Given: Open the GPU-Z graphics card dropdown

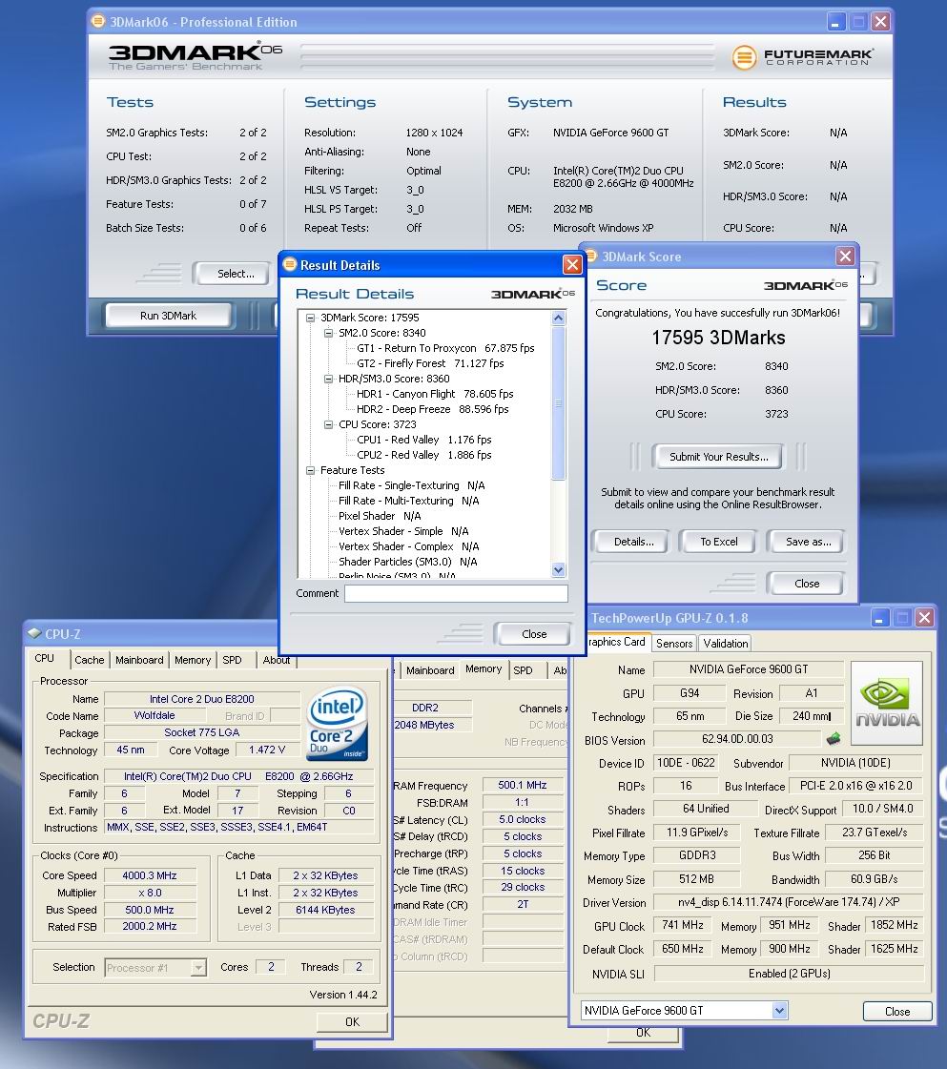Looking at the screenshot, I should 779,1011.
